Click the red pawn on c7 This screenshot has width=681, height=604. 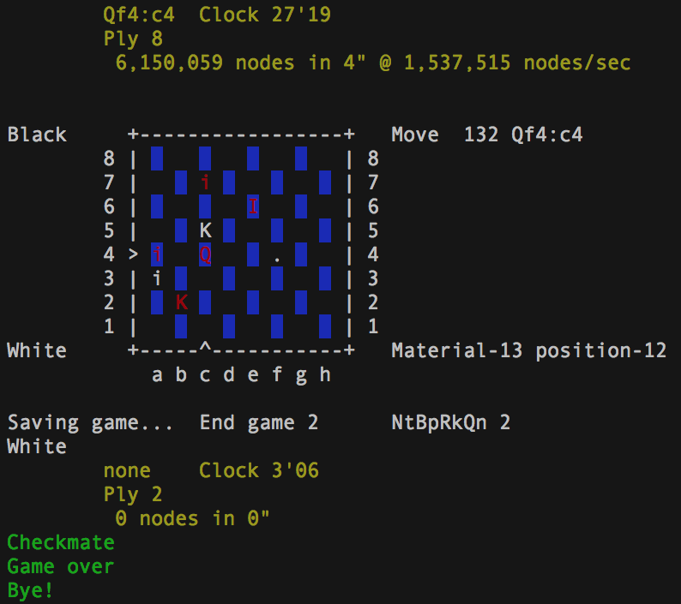click(206, 182)
